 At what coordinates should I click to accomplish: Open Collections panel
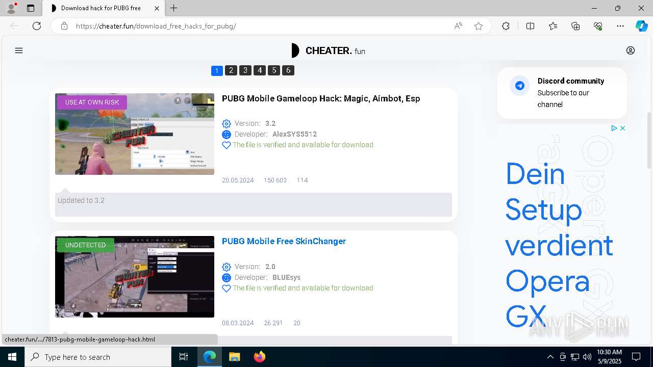(575, 26)
